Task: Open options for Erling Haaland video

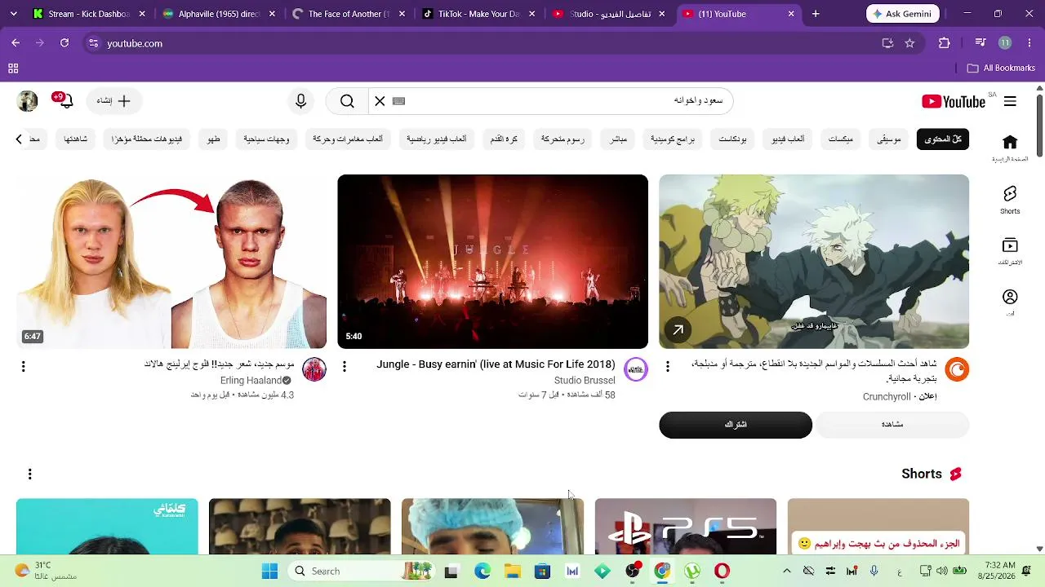Action: (x=23, y=367)
